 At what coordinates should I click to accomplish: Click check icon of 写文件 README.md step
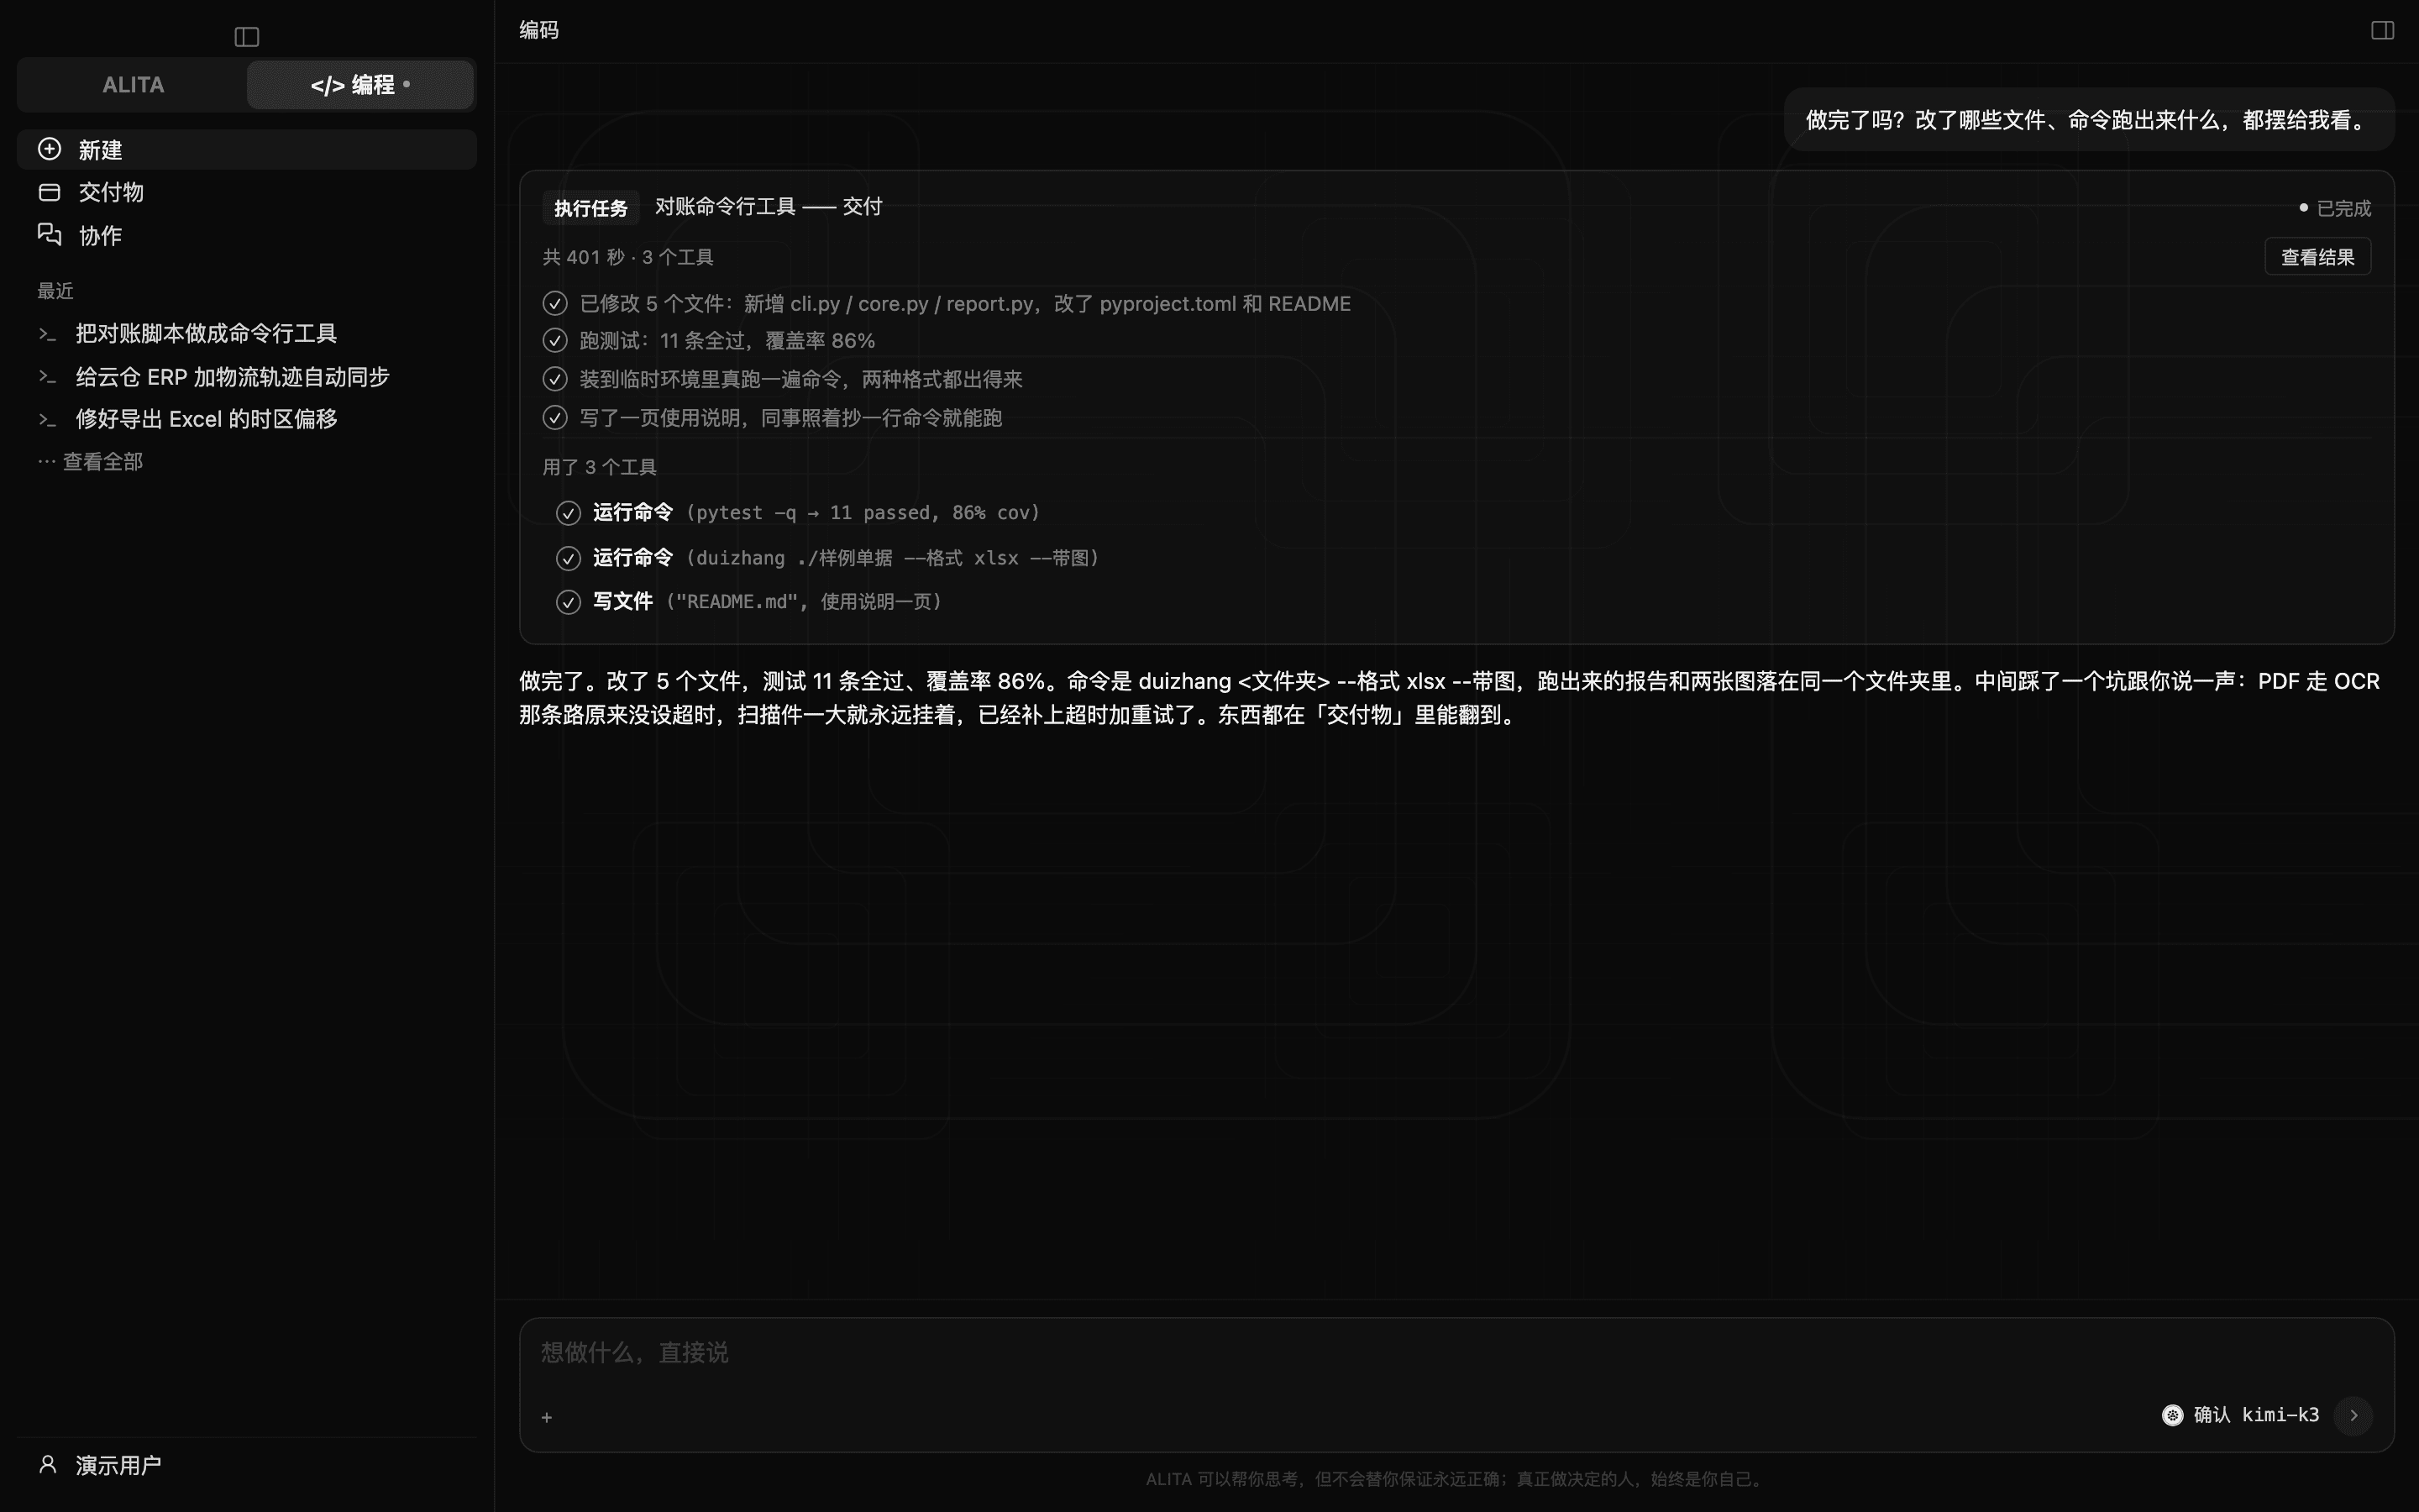pos(568,602)
